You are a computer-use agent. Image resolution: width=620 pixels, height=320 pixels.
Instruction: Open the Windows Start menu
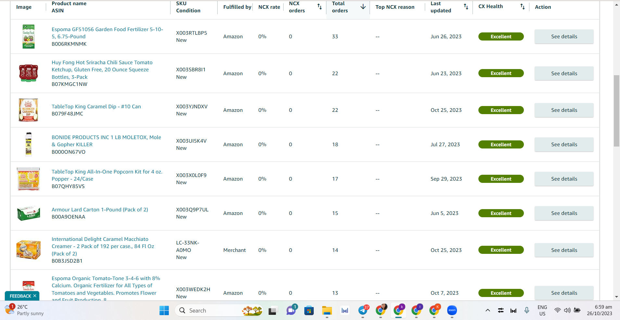pyautogui.click(x=164, y=311)
